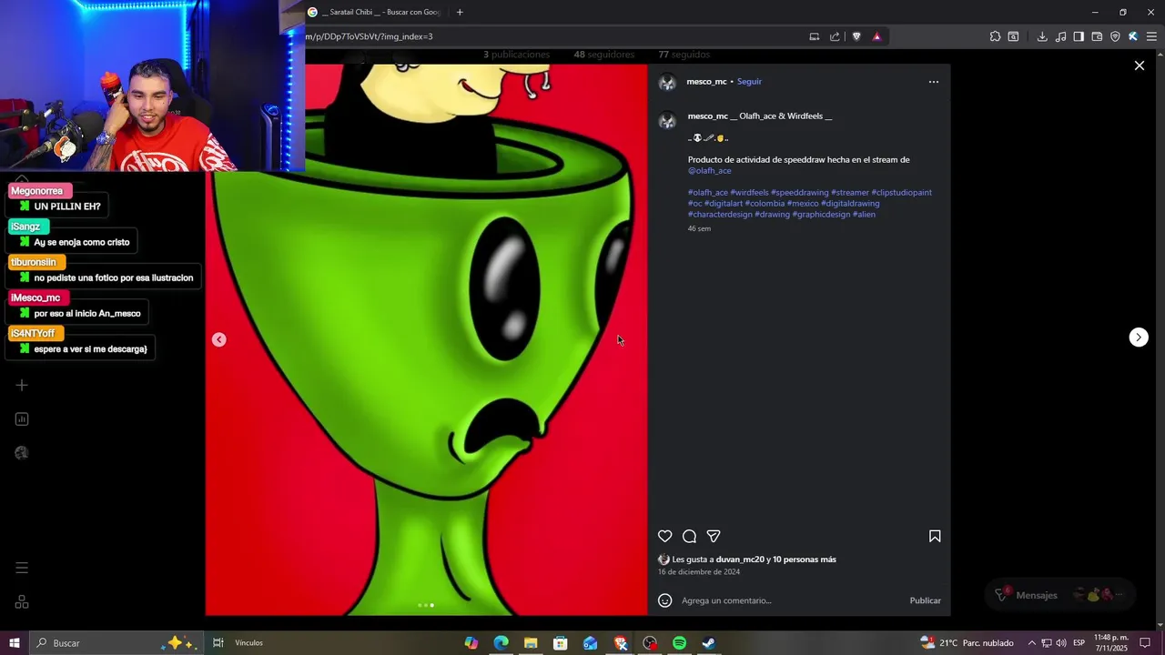Click iMesco_mc chat username
Screen dimensions: 1165x655
[x=35, y=297]
